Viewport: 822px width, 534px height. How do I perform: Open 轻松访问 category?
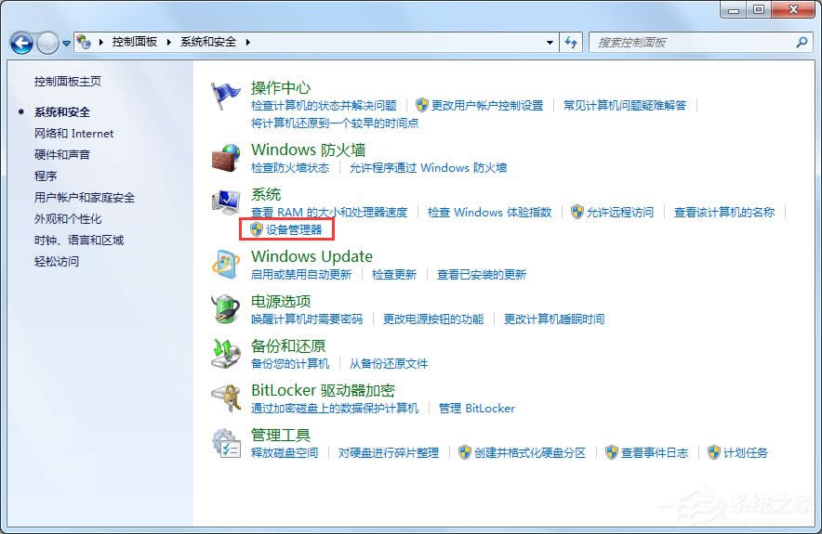57,261
